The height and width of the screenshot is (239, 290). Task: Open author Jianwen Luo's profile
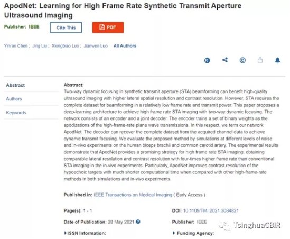(x=96, y=46)
